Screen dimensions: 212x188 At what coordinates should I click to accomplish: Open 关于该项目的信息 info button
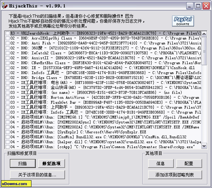[37, 175]
